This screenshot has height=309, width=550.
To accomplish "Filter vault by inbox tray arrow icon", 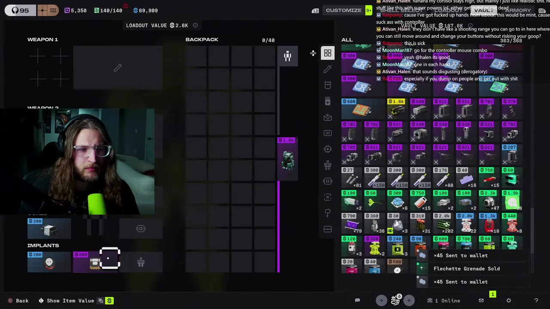I will tap(327, 117).
